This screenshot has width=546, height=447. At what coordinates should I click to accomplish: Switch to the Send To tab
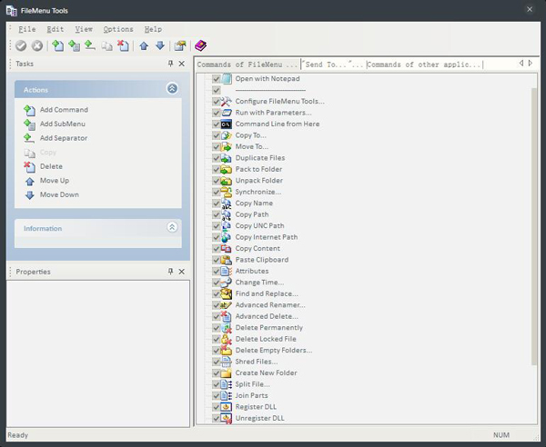[x=333, y=65]
